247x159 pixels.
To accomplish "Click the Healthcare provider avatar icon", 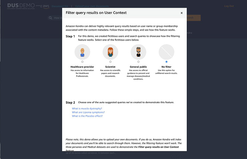I will click(82, 52).
